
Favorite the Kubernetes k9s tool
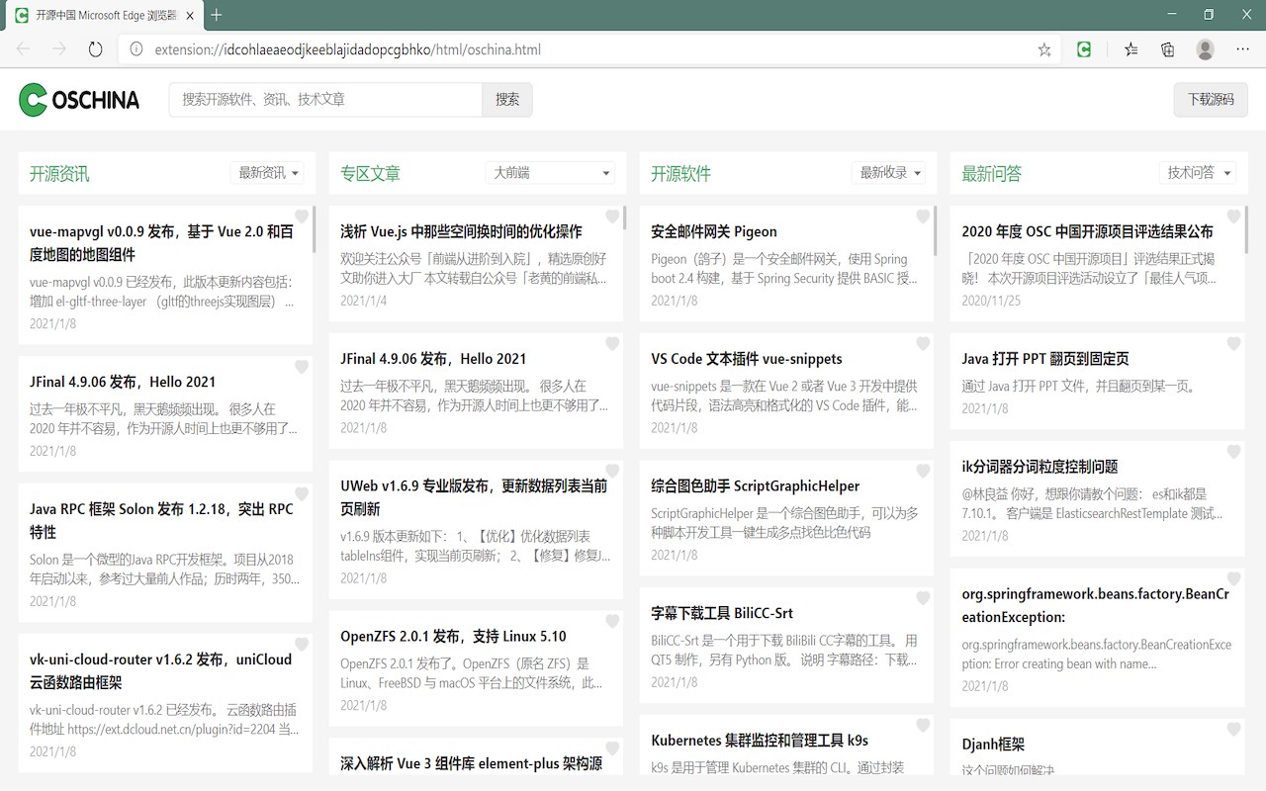pyautogui.click(x=923, y=726)
